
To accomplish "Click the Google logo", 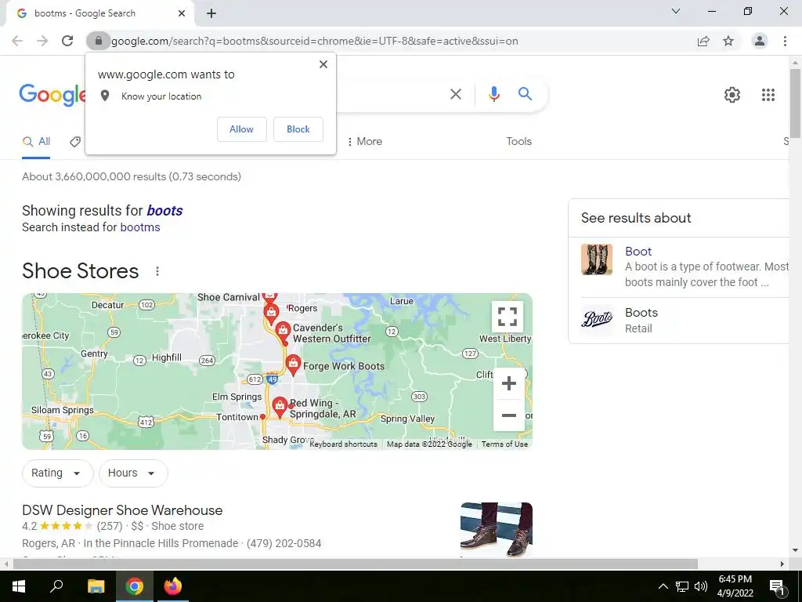I will click(x=52, y=95).
